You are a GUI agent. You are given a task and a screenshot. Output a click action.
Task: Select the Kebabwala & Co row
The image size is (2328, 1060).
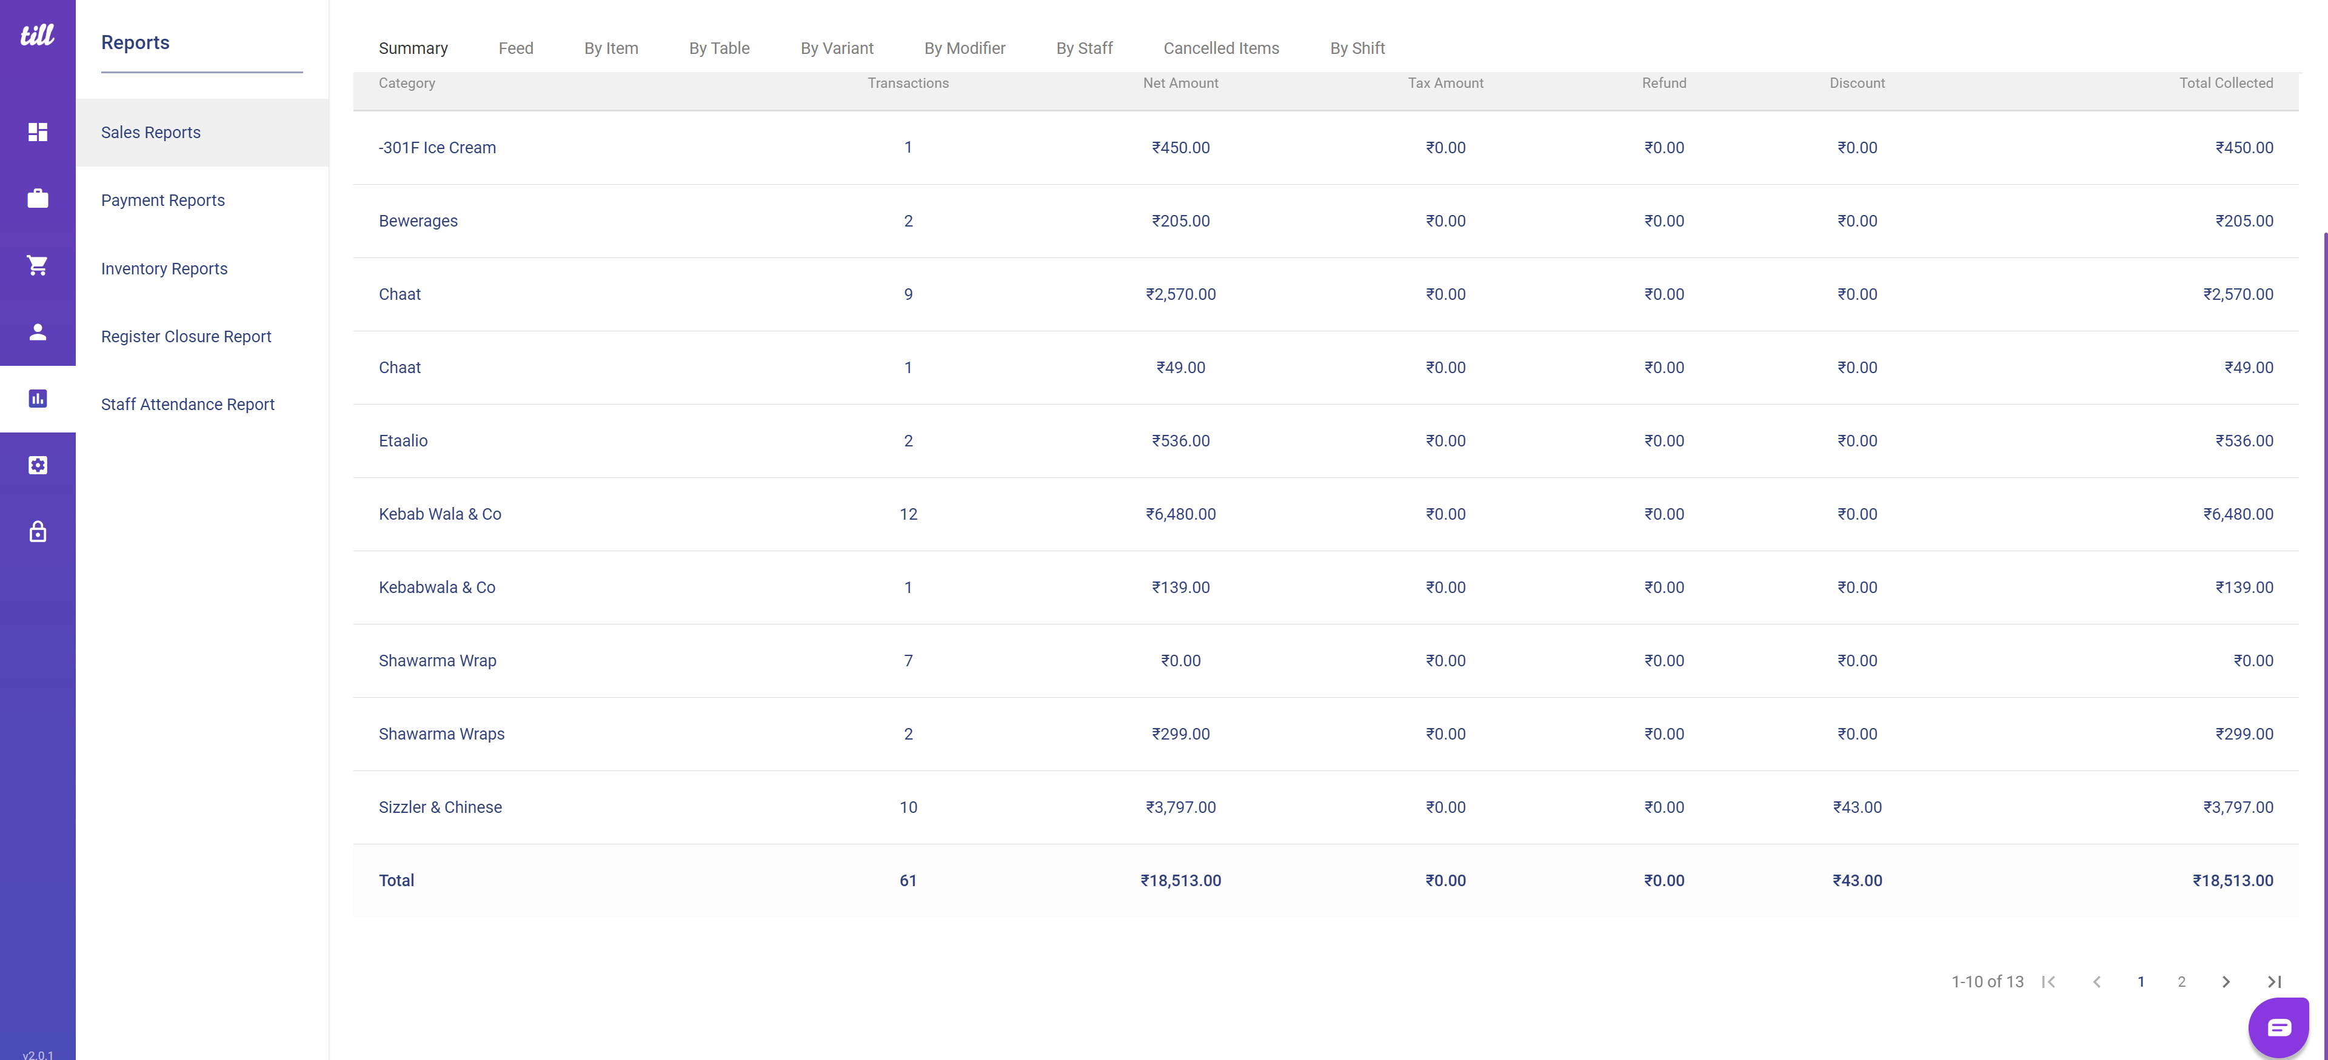coord(1326,587)
